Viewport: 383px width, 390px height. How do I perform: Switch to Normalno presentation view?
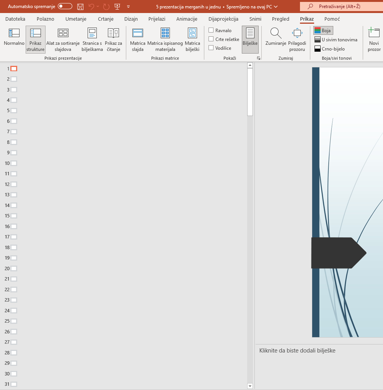pos(14,39)
